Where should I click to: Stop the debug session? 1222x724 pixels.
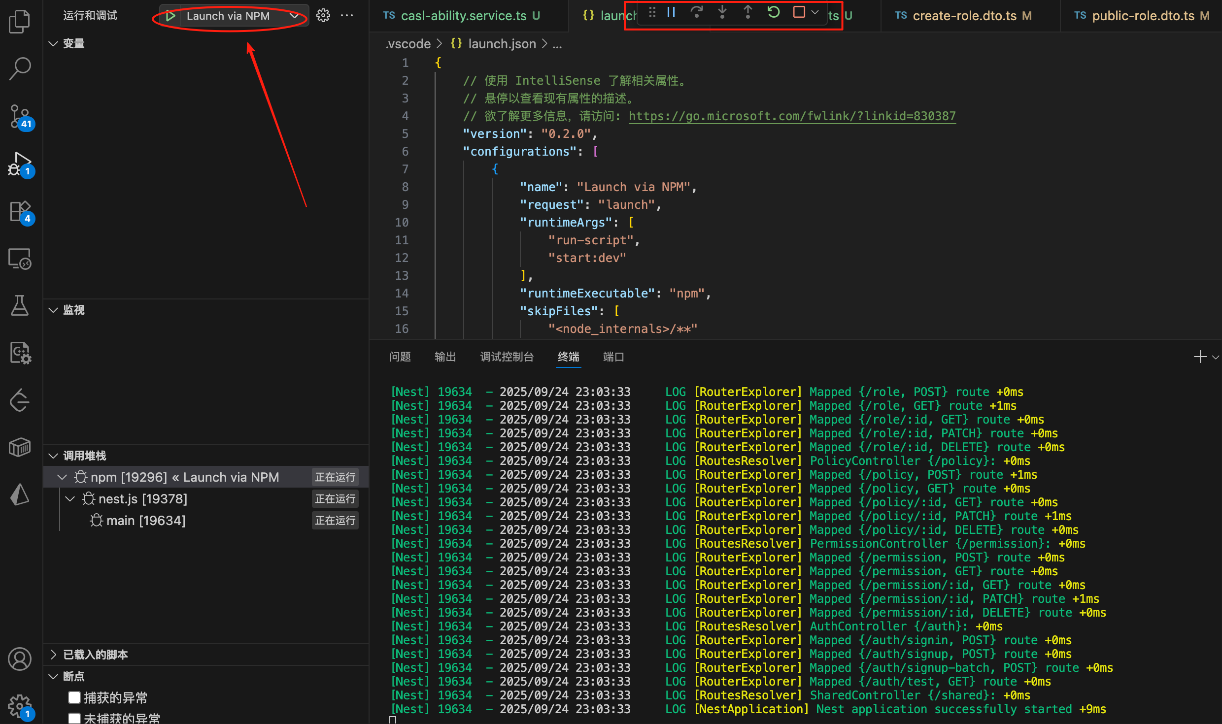[x=799, y=12]
